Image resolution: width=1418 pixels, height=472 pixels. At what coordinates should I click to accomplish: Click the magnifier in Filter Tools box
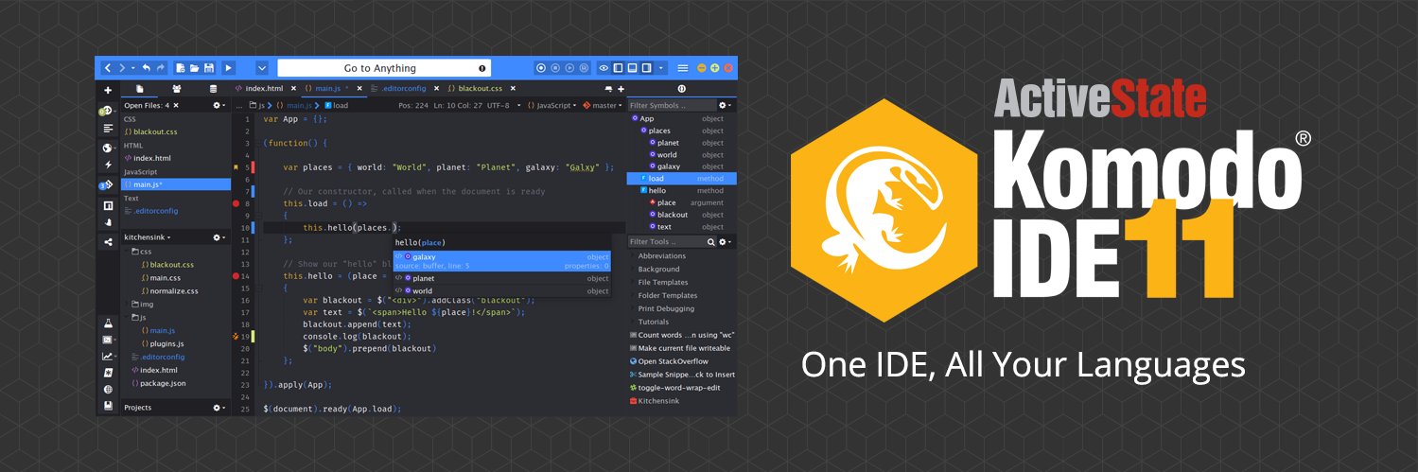712,242
